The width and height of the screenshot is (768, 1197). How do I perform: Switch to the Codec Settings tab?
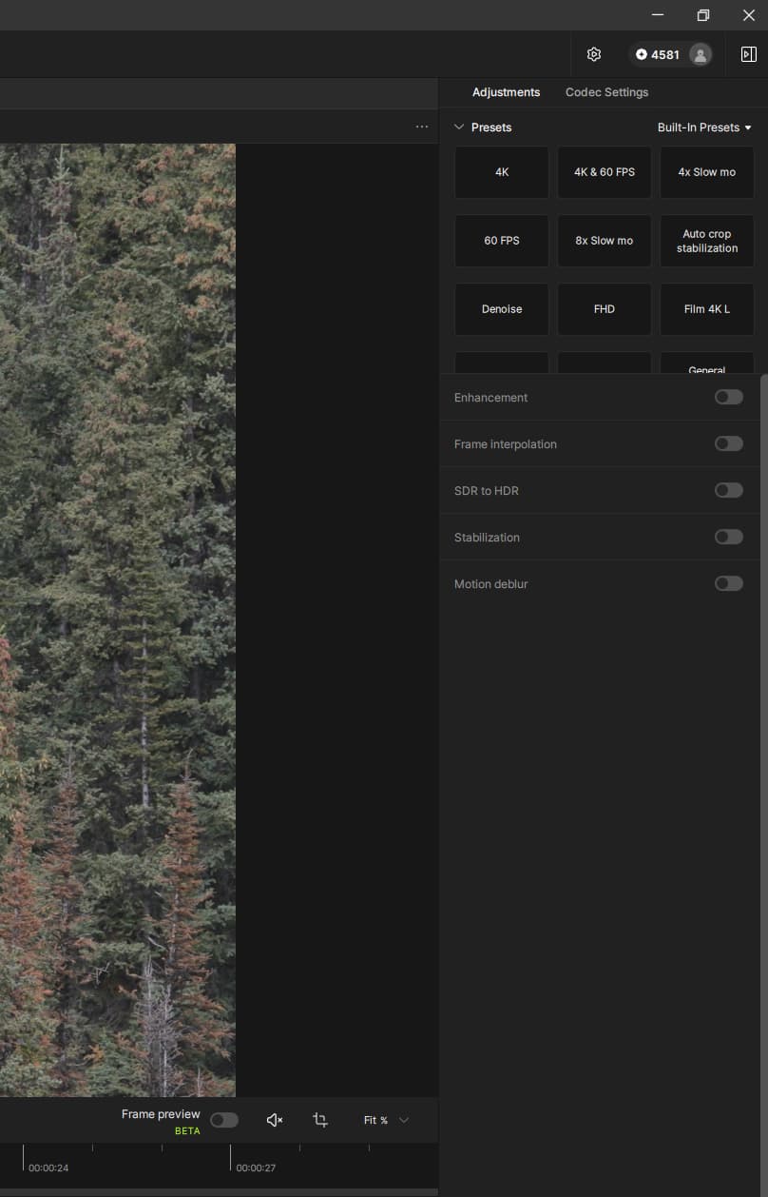tap(606, 92)
